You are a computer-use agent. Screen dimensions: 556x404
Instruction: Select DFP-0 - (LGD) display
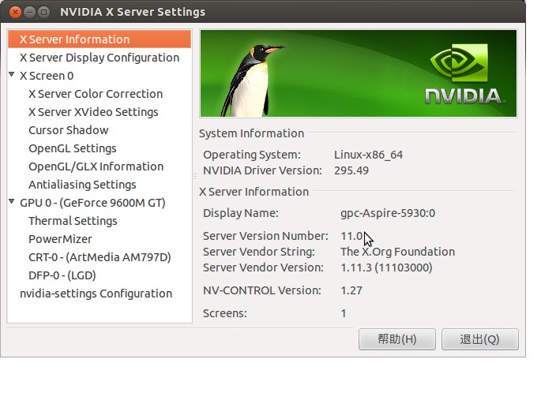62,275
